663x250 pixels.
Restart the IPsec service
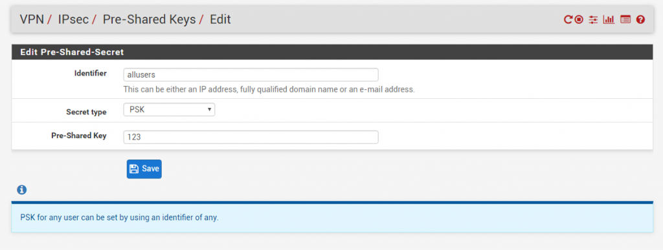pos(568,19)
